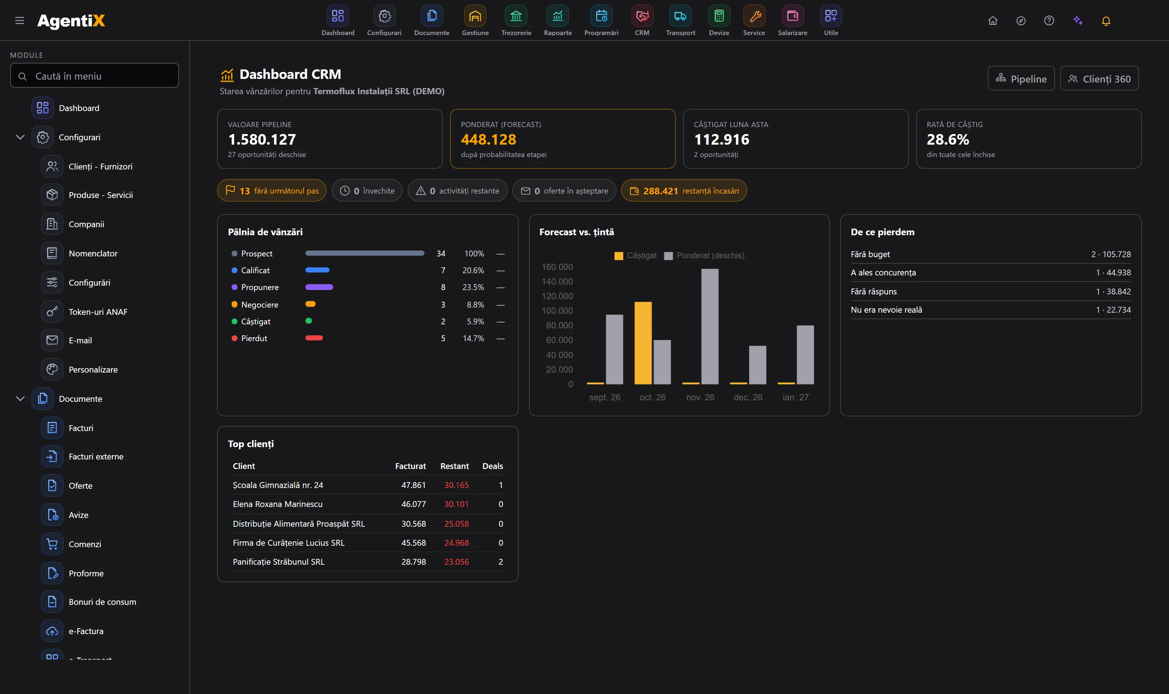Open Gestiune module in top bar

tap(475, 20)
